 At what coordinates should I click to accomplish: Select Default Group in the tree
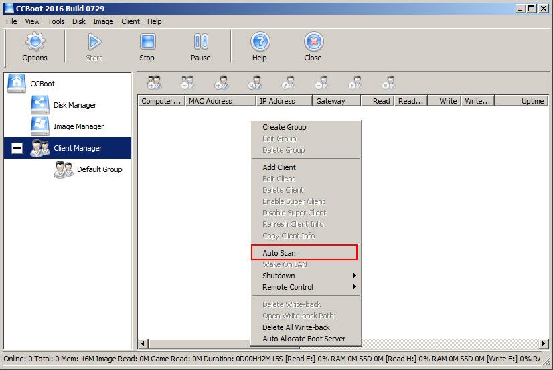click(100, 169)
